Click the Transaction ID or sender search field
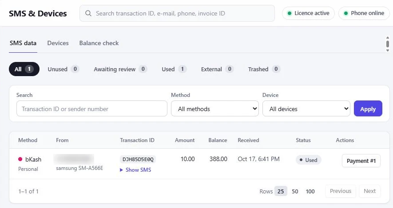Screen dimensions: 393x208 click(x=92, y=108)
